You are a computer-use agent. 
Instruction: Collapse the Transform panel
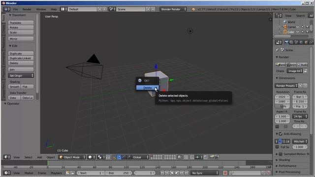(x=10, y=15)
